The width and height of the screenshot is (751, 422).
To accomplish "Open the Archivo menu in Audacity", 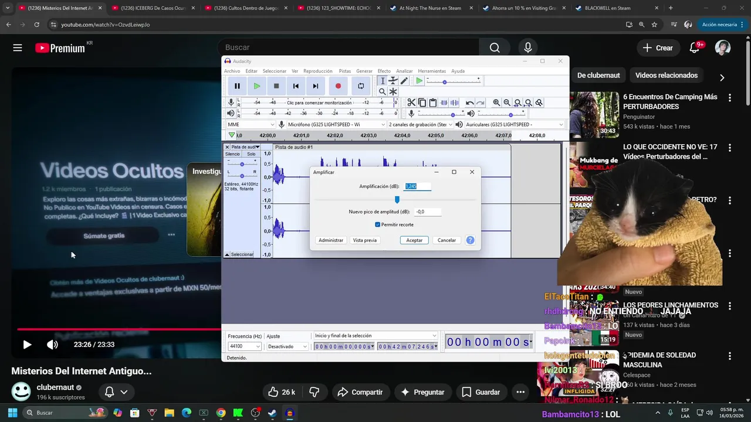I will click(x=232, y=71).
